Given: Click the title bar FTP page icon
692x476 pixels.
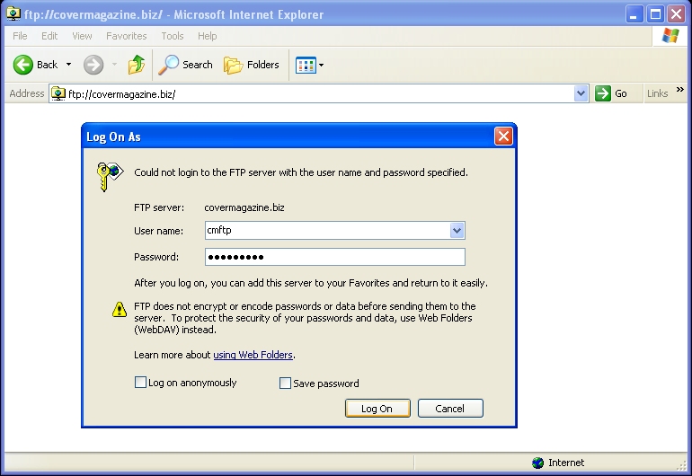Looking at the screenshot, I should point(13,14).
